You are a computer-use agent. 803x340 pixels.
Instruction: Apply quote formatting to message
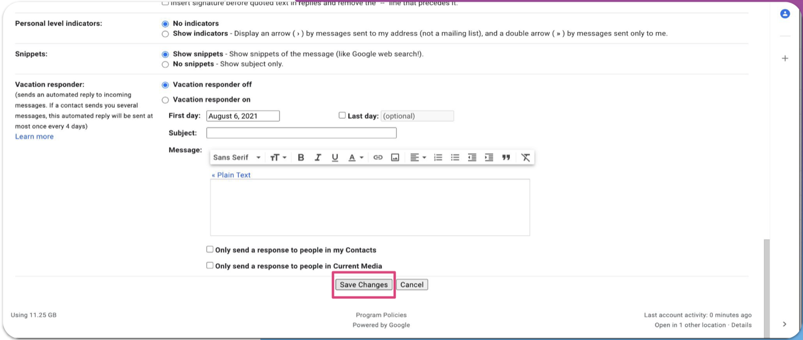coord(506,158)
